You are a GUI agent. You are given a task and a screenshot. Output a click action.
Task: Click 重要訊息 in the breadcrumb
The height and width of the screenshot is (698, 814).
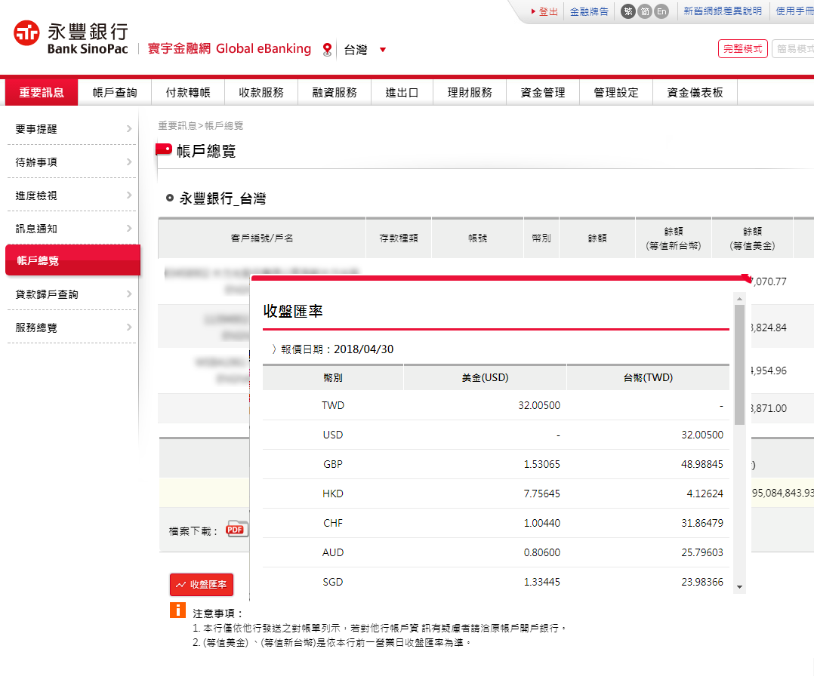coord(177,125)
